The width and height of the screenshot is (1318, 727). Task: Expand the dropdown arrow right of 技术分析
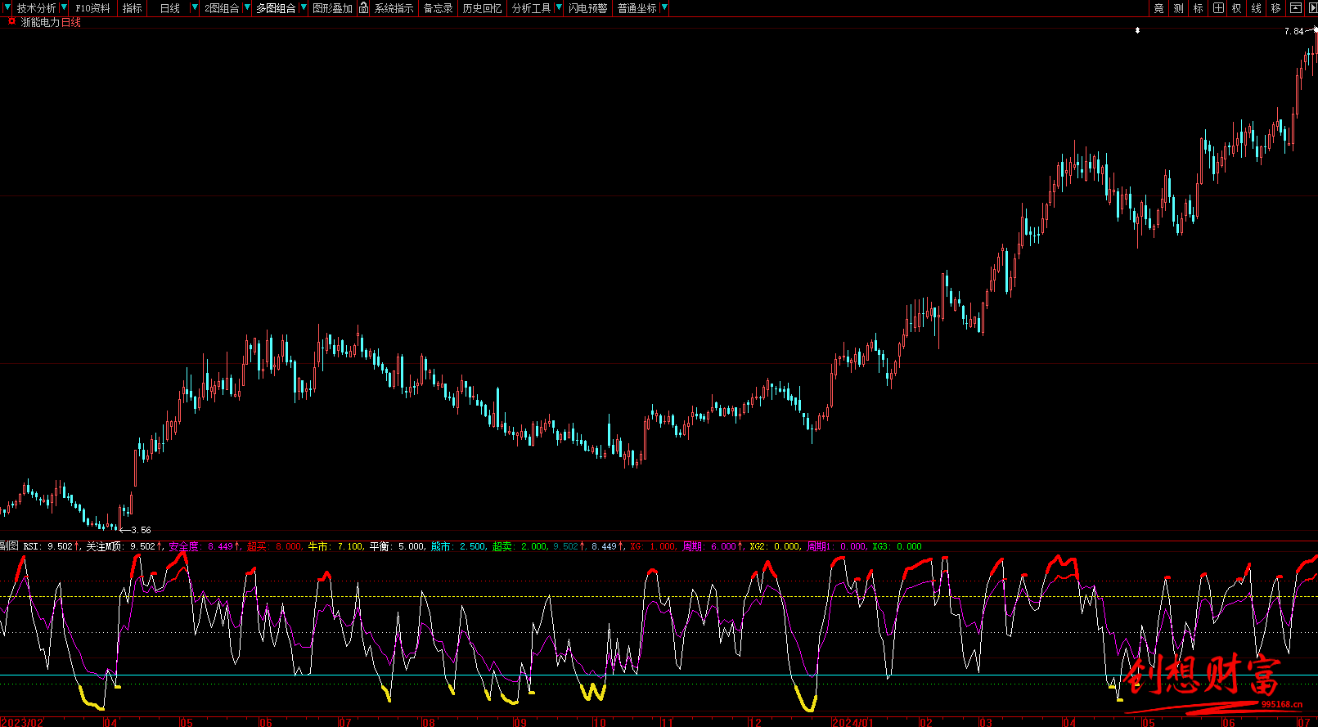pos(64,7)
